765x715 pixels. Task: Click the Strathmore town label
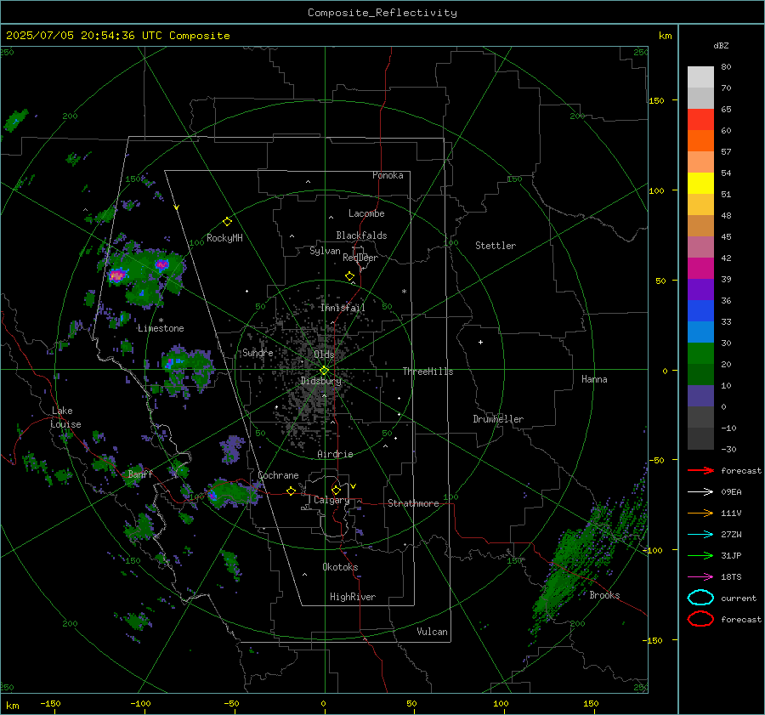tap(413, 503)
